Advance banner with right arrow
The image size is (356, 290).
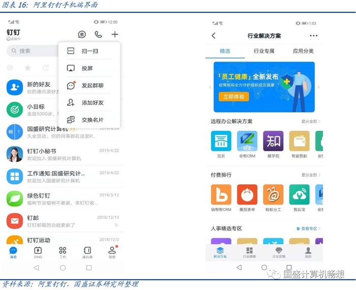(319, 87)
